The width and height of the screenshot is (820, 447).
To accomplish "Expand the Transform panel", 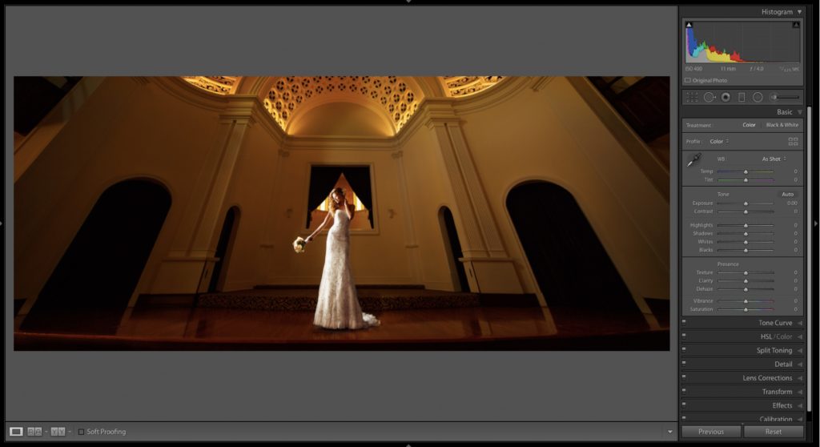I will click(x=800, y=392).
